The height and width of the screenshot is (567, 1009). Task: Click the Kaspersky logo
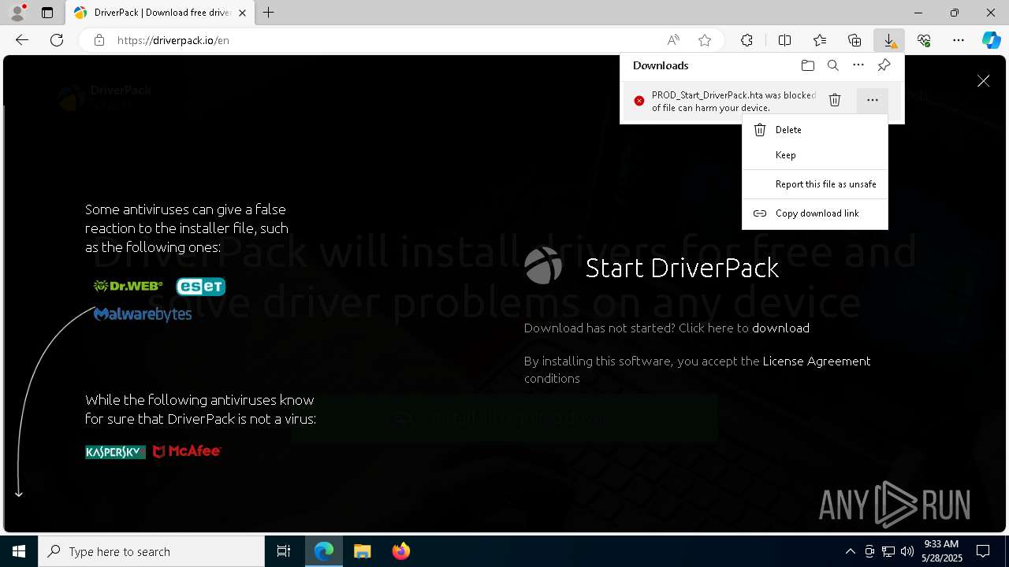point(115,451)
